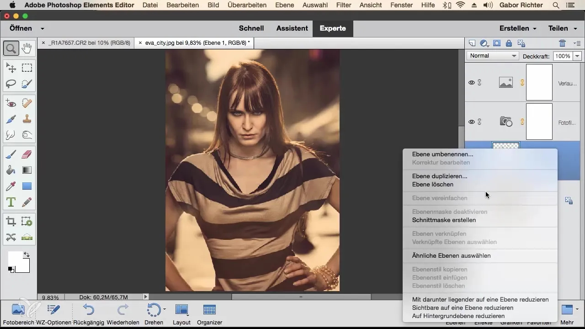Hide the Fotofilter layer with eye icon
Image resolution: width=585 pixels, height=329 pixels.
coord(472,122)
